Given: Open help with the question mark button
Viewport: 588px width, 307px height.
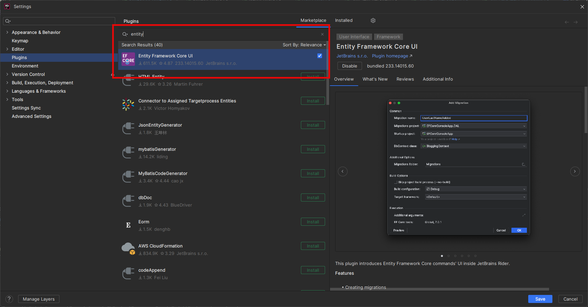Looking at the screenshot, I should (x=9, y=299).
